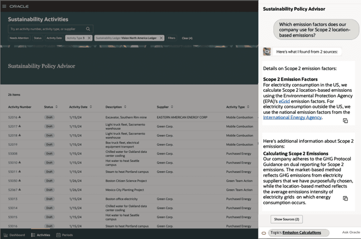This screenshot has height=239, width=361.
Task: Click EASTERN AMERICAN ENERGY CORP supplier
Action: coord(182,117)
